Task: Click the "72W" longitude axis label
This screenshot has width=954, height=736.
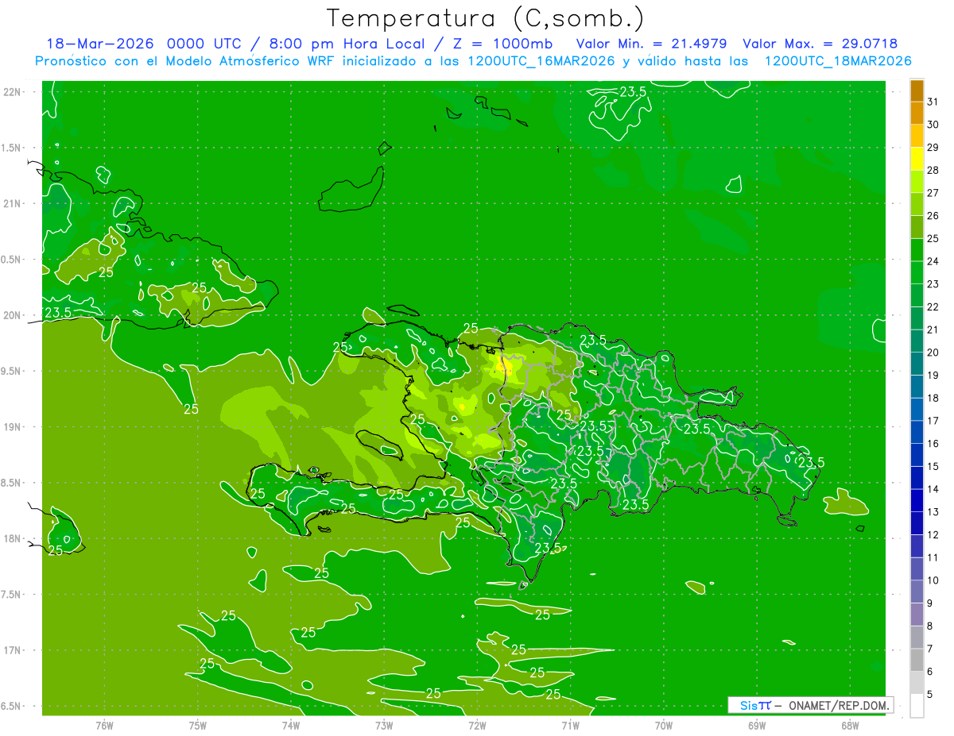Action: [x=477, y=725]
